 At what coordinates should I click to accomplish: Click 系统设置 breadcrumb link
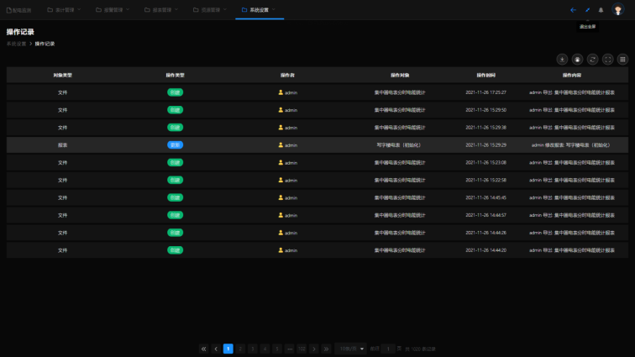point(16,44)
